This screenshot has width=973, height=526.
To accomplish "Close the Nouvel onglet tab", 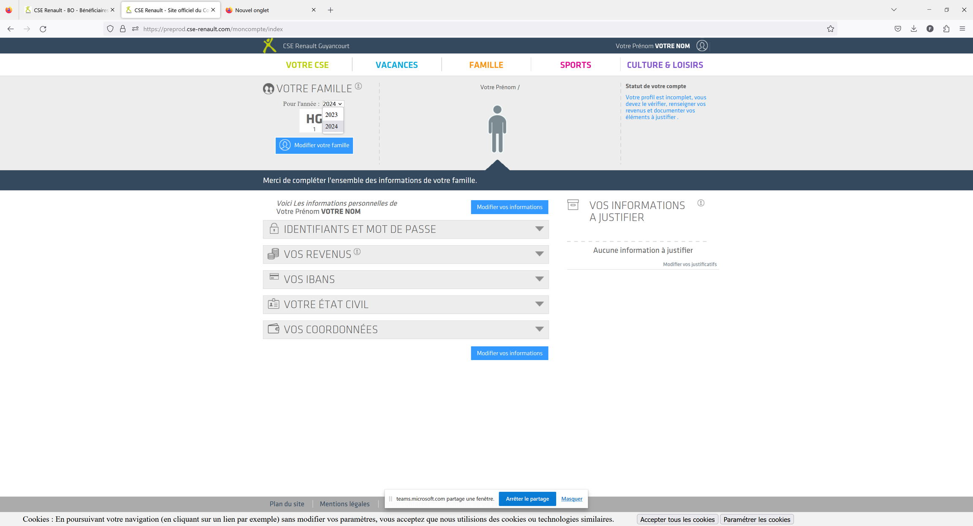I will point(313,10).
